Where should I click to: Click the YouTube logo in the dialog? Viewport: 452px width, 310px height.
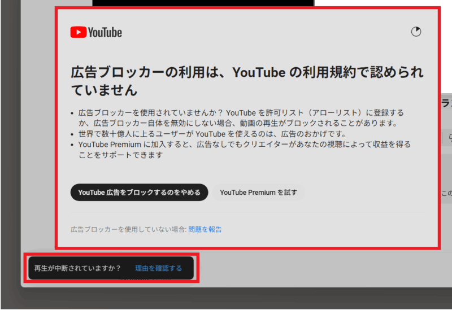point(96,32)
